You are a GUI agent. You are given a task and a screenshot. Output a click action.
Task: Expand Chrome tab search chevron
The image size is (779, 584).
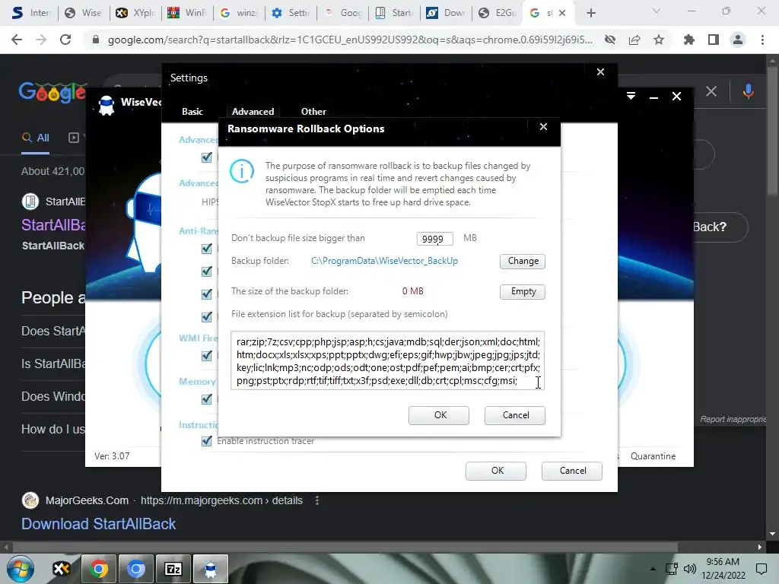click(x=657, y=11)
